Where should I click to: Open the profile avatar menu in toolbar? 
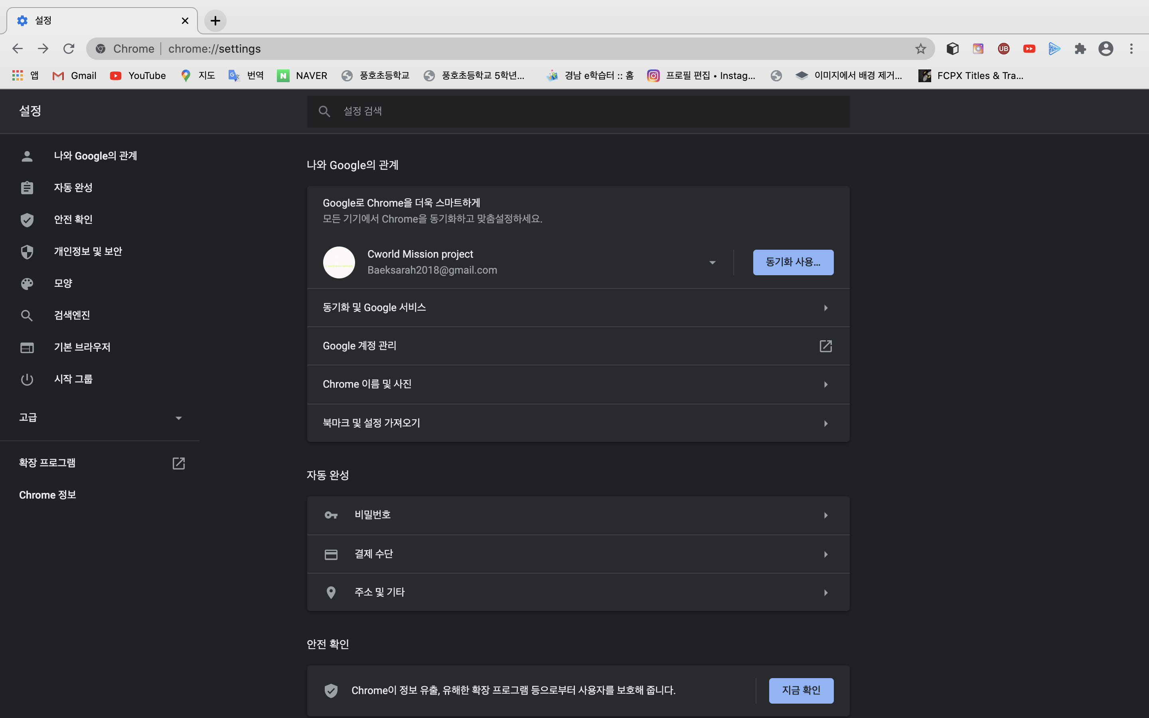(1106, 48)
